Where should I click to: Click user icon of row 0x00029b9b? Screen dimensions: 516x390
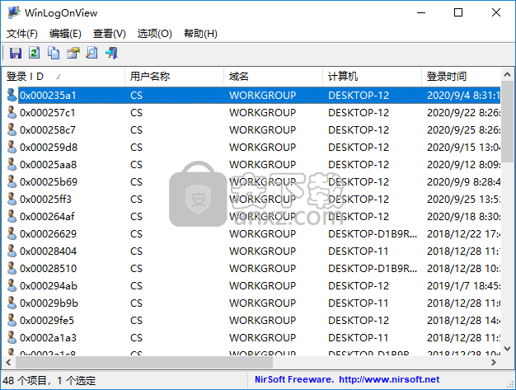coord(12,303)
